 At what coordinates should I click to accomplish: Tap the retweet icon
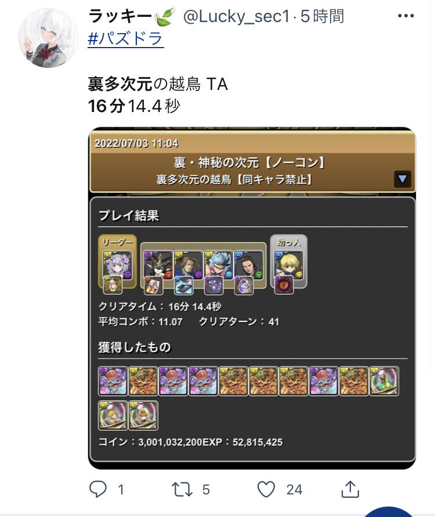coord(182,489)
